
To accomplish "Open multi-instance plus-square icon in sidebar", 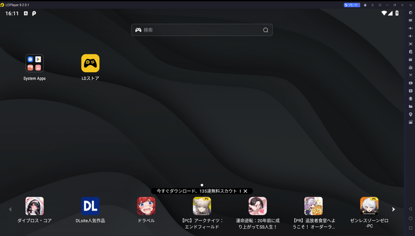I will (x=410, y=60).
